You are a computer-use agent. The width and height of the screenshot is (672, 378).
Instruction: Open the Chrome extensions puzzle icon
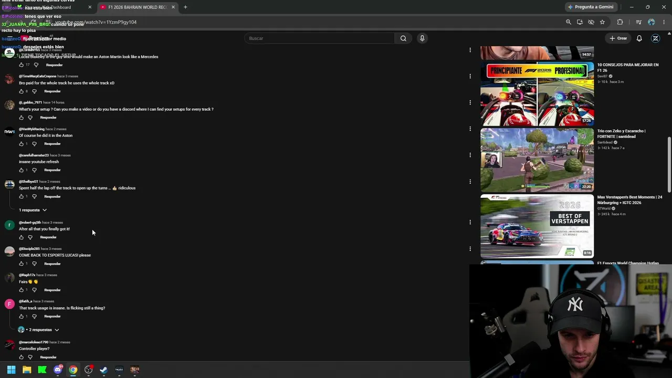(620, 22)
